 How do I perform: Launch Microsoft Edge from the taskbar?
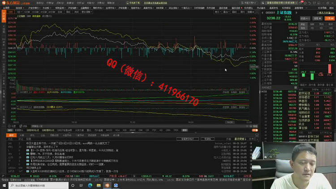click(90, 185)
